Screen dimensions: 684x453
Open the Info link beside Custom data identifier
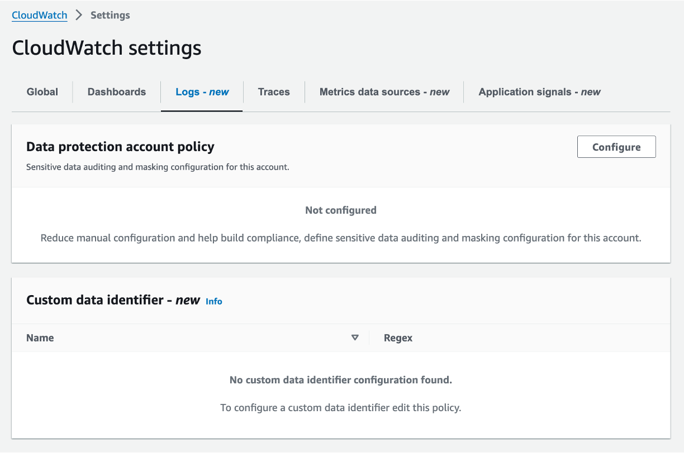click(x=213, y=301)
